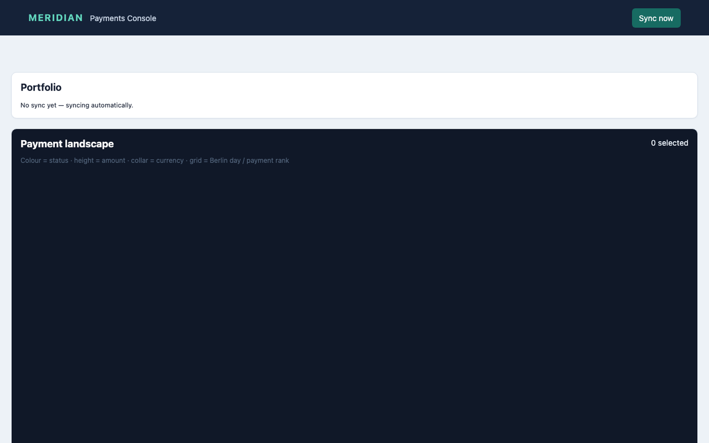Select the Portfolio heading
This screenshot has height=443, width=709.
click(x=41, y=87)
